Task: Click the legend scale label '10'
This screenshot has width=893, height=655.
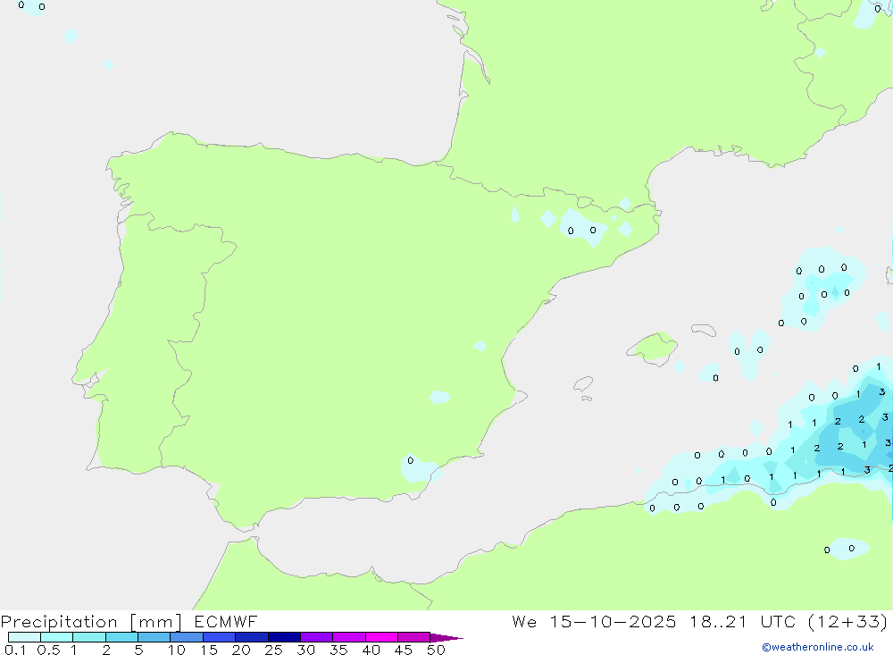Action: point(177,650)
